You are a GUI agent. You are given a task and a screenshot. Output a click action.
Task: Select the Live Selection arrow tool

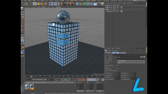coord(31,4)
